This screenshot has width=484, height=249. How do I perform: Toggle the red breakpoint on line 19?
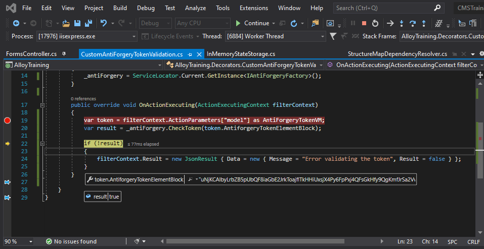[x=8, y=120]
